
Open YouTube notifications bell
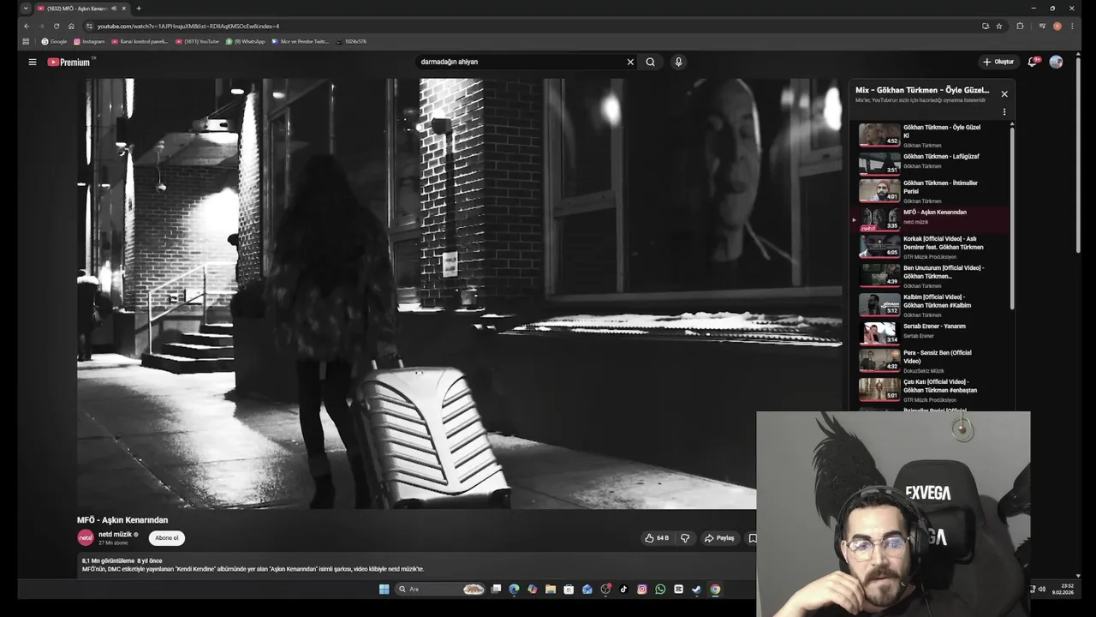pos(1033,62)
